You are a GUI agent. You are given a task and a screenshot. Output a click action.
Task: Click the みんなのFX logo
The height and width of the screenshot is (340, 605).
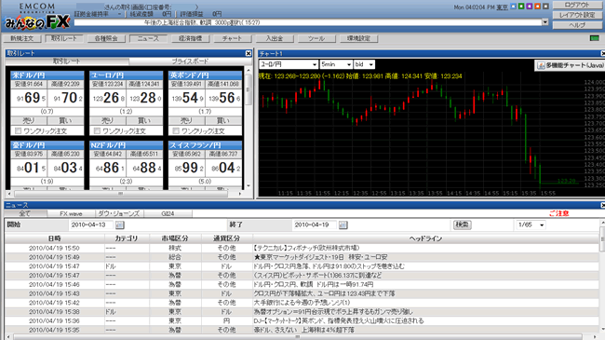[37, 22]
